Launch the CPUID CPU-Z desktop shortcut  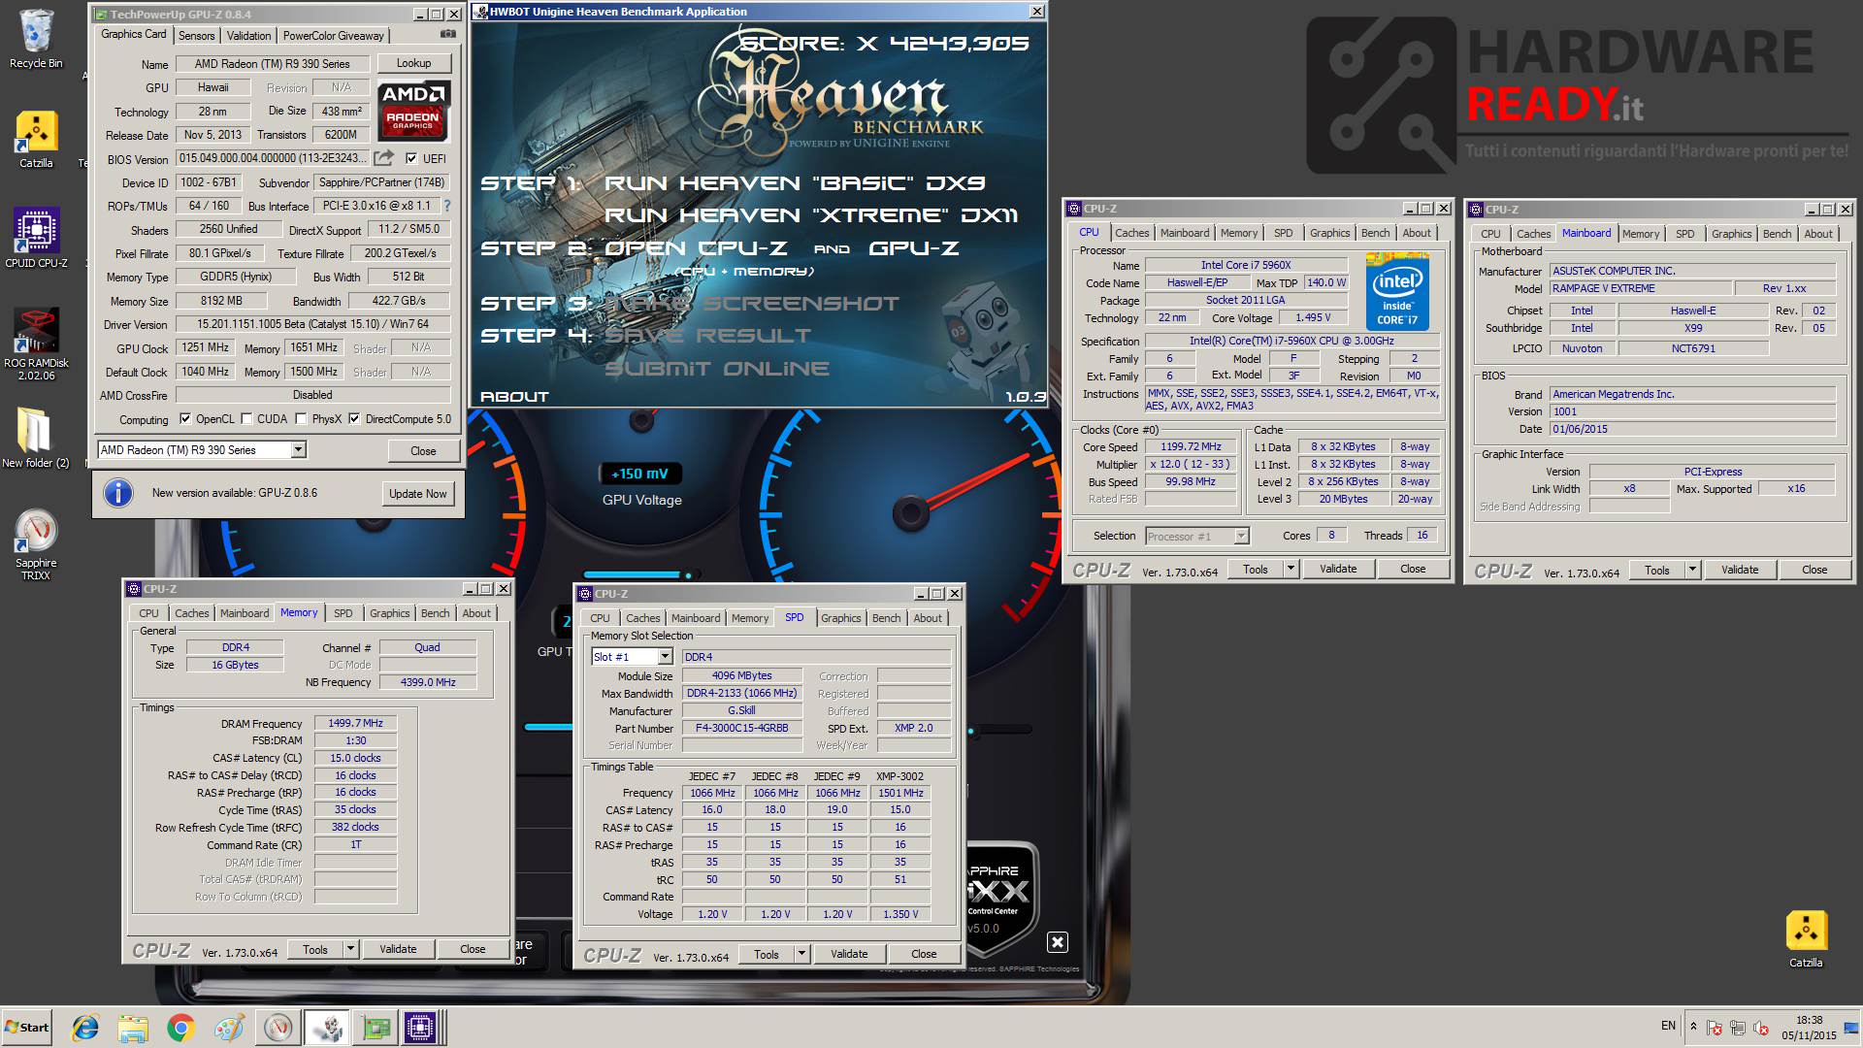(36, 238)
